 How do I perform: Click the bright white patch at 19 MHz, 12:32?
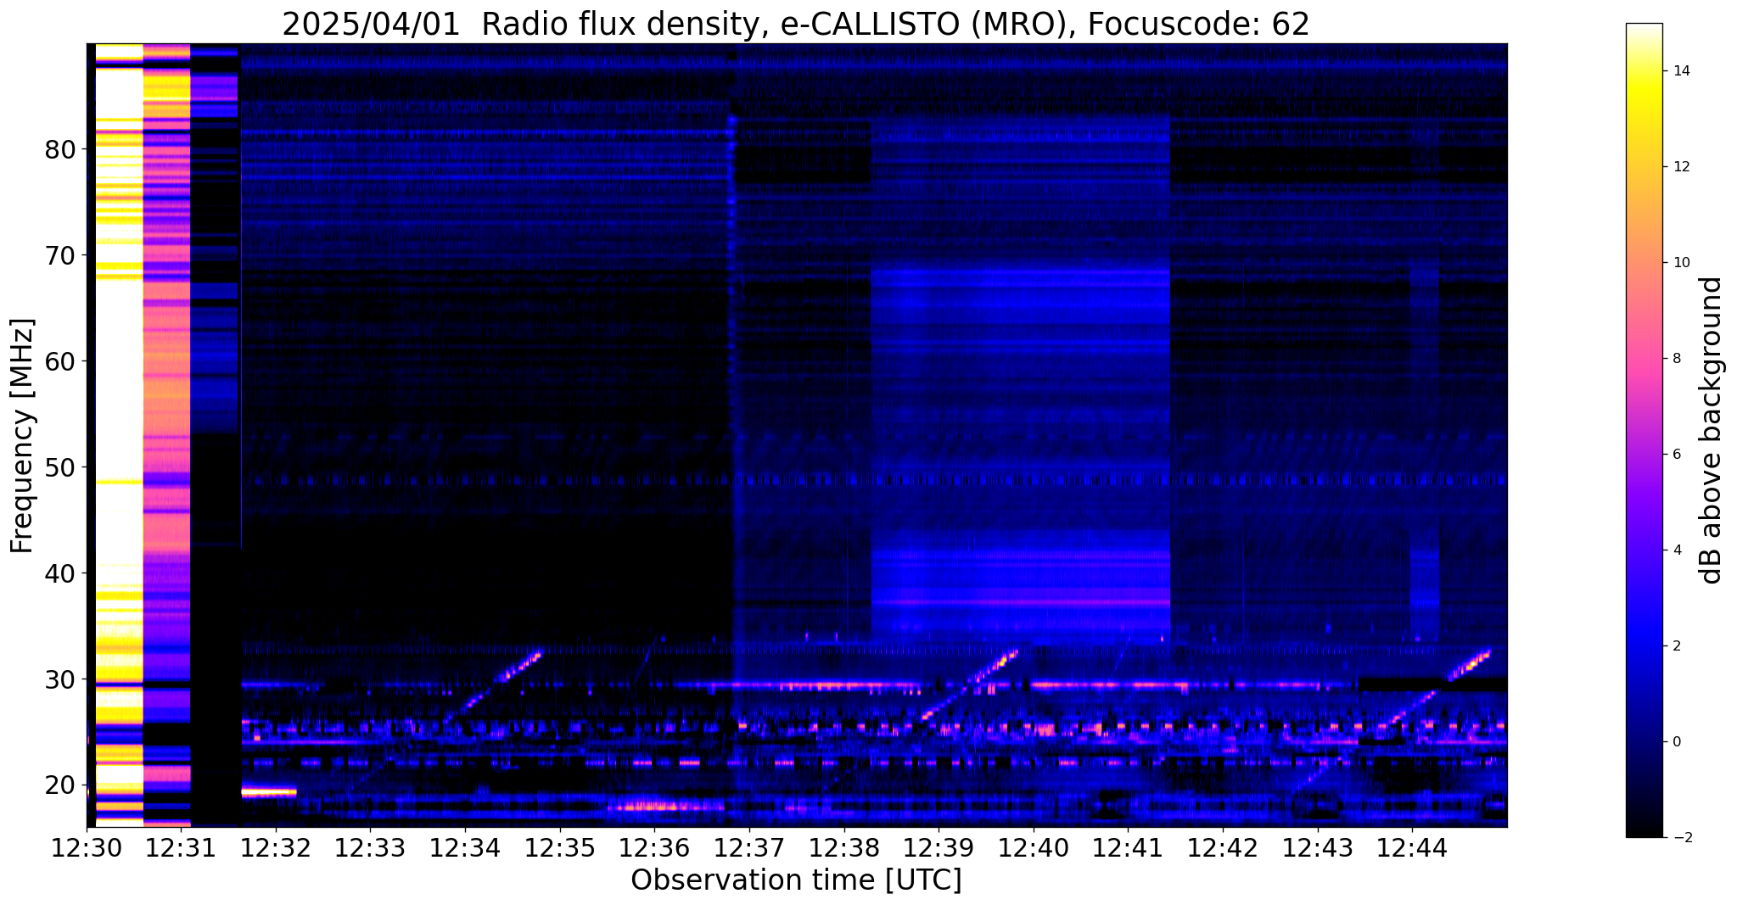pos(269,792)
